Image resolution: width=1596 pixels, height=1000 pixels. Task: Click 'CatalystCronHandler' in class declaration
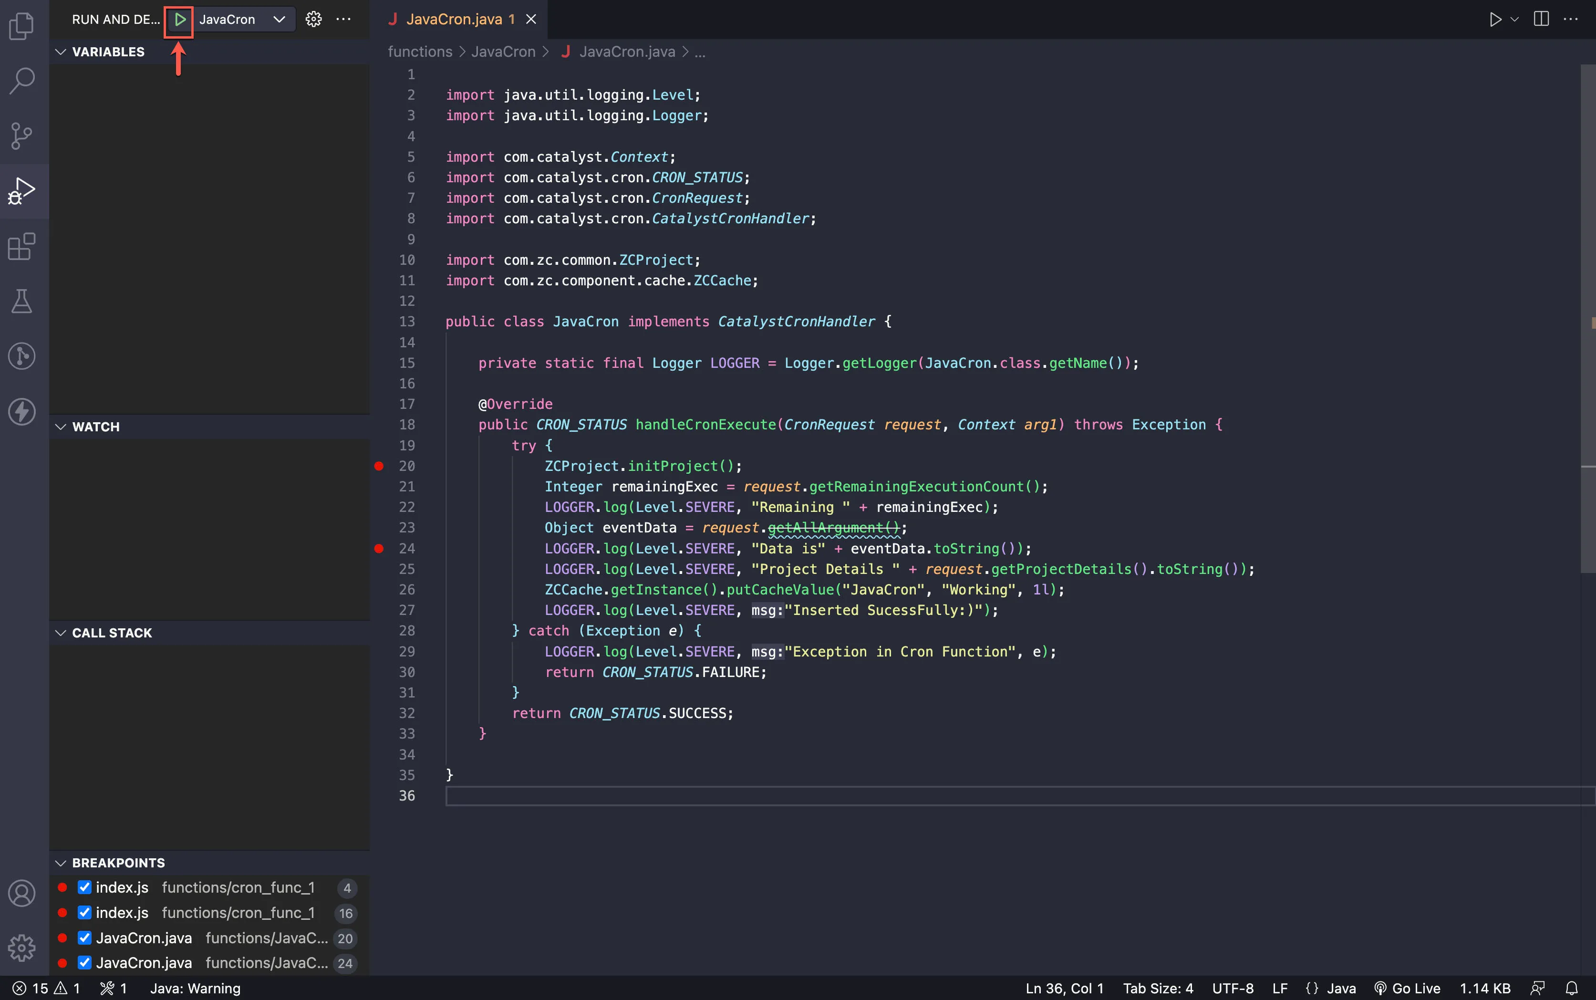click(796, 322)
